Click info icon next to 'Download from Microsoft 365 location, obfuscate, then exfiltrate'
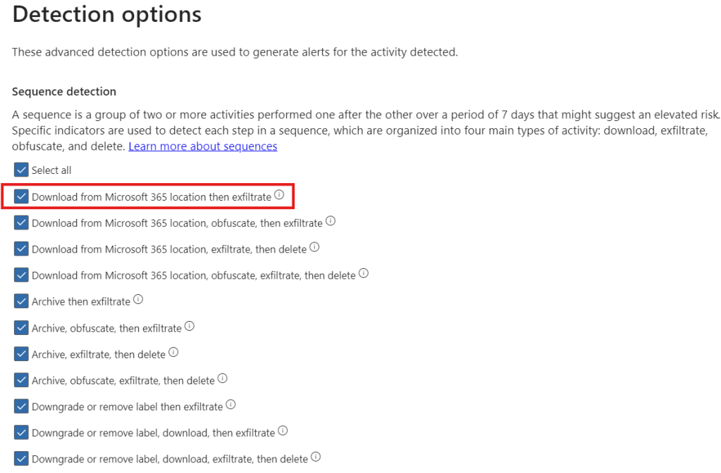The width and height of the screenshot is (721, 473). [x=331, y=222]
